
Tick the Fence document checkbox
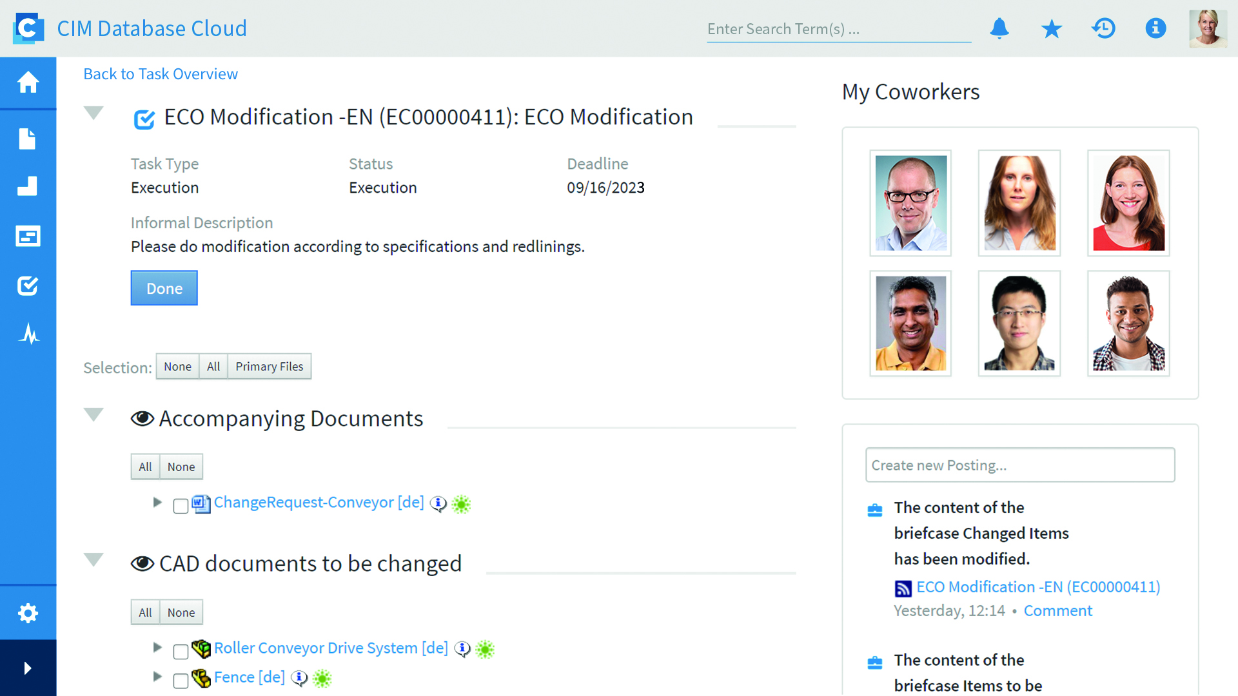(181, 681)
